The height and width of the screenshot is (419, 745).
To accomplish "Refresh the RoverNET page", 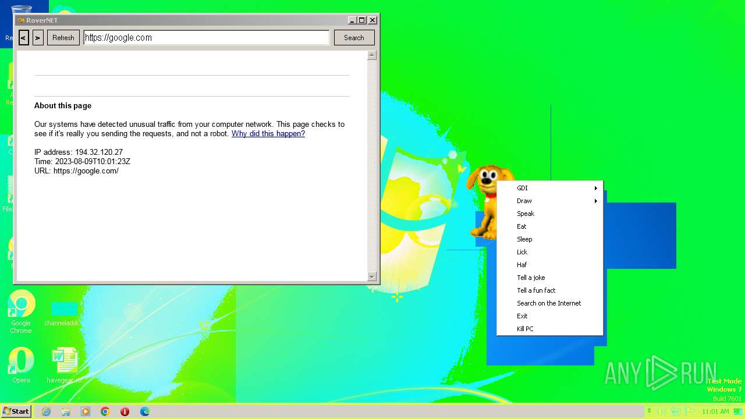I will pos(63,38).
